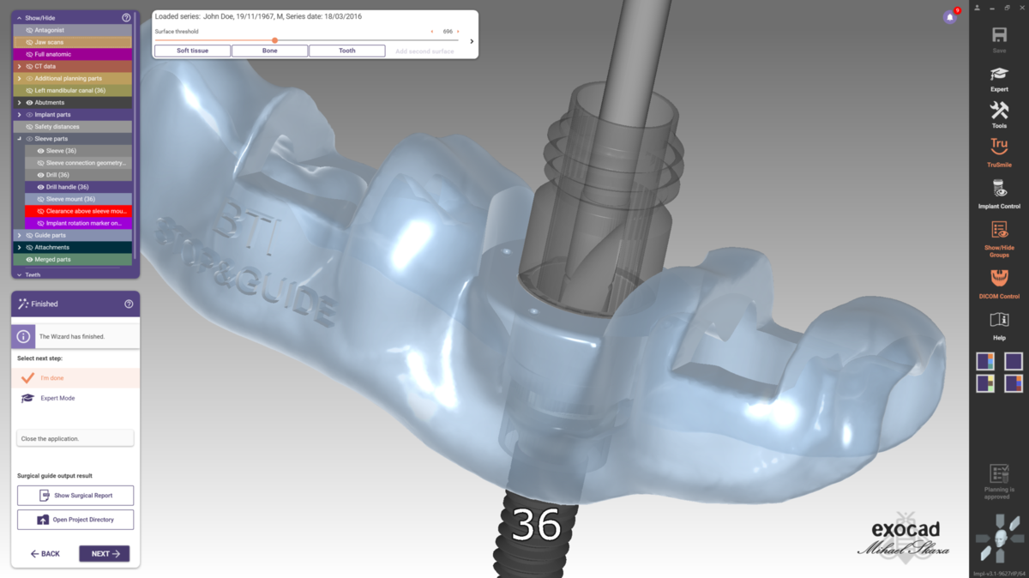Click Open Project Directory button

pyautogui.click(x=75, y=520)
